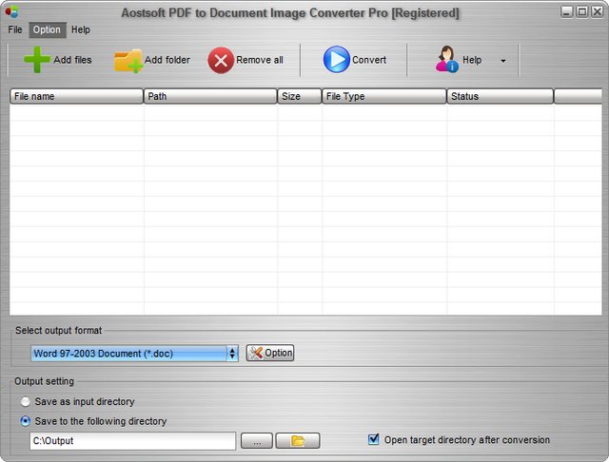Open the File menu
Image resolution: width=609 pixels, height=462 pixels.
coord(15,29)
